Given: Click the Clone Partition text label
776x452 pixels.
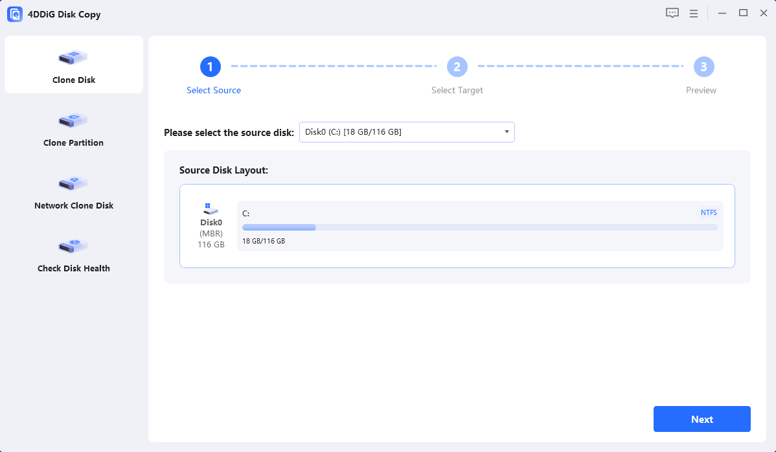Looking at the screenshot, I should [73, 143].
